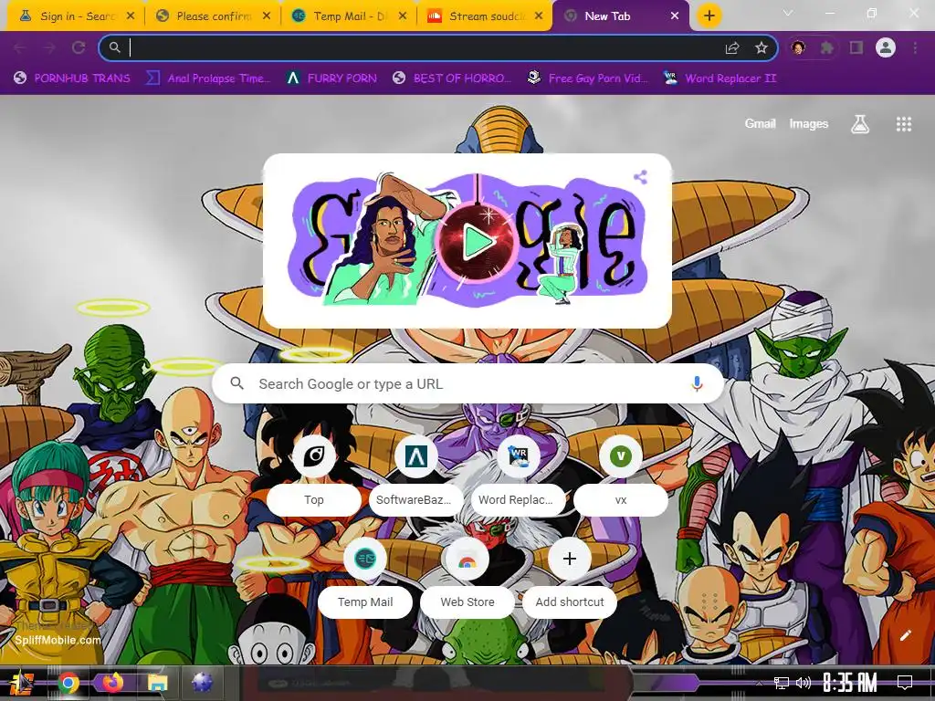Image resolution: width=935 pixels, height=701 pixels.
Task: Close the Stream soundcloud tab
Action: point(539,16)
